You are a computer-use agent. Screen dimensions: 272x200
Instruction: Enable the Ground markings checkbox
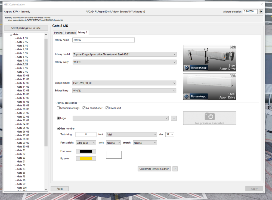[58, 108]
